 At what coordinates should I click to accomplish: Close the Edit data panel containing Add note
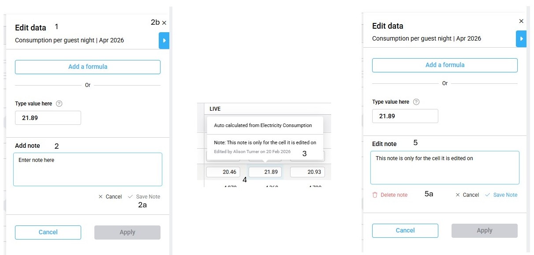coord(164,22)
